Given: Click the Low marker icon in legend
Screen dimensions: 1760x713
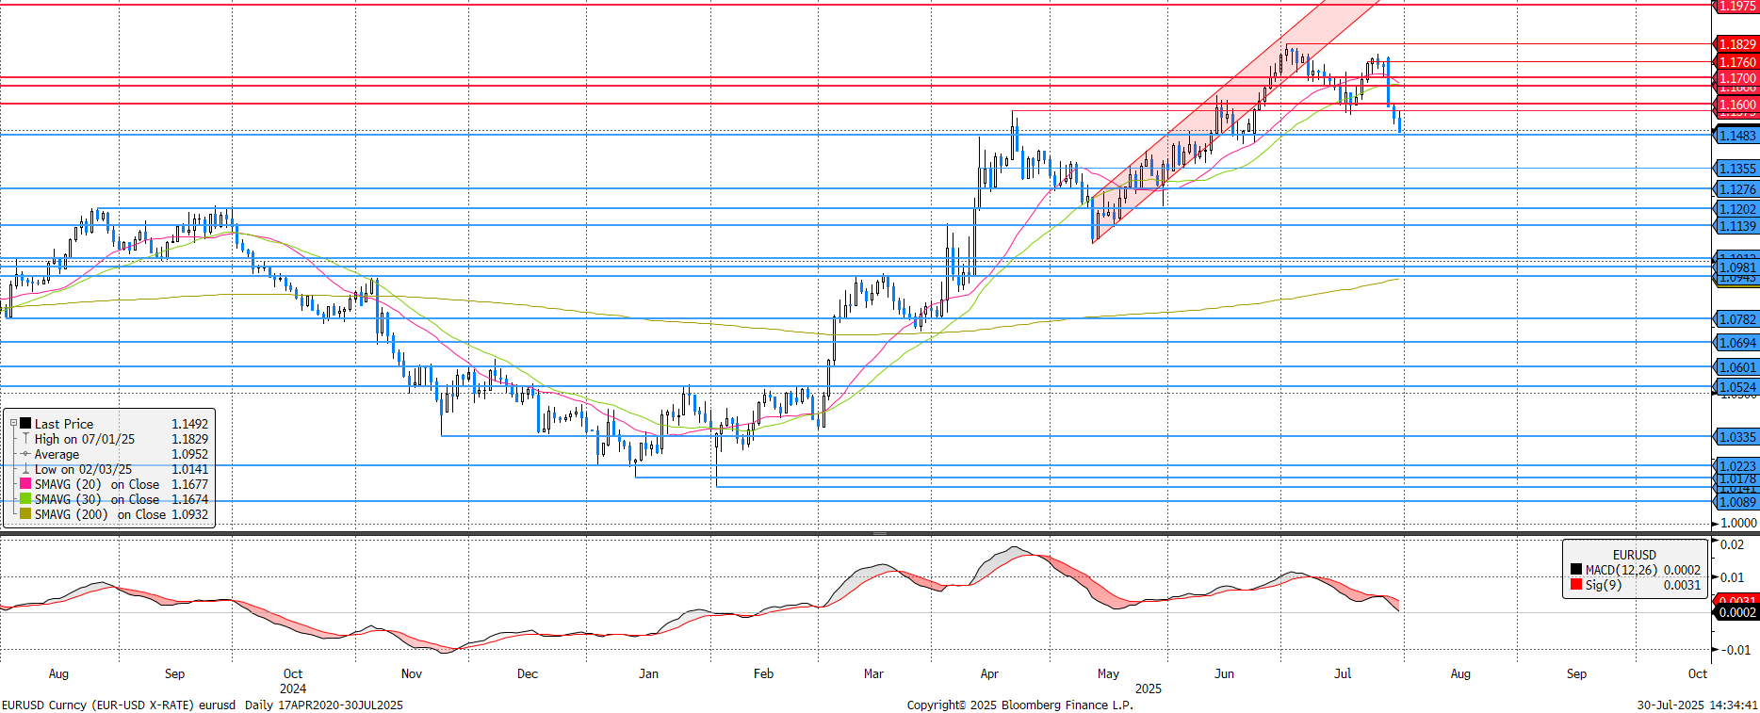Looking at the screenshot, I should tap(25, 469).
